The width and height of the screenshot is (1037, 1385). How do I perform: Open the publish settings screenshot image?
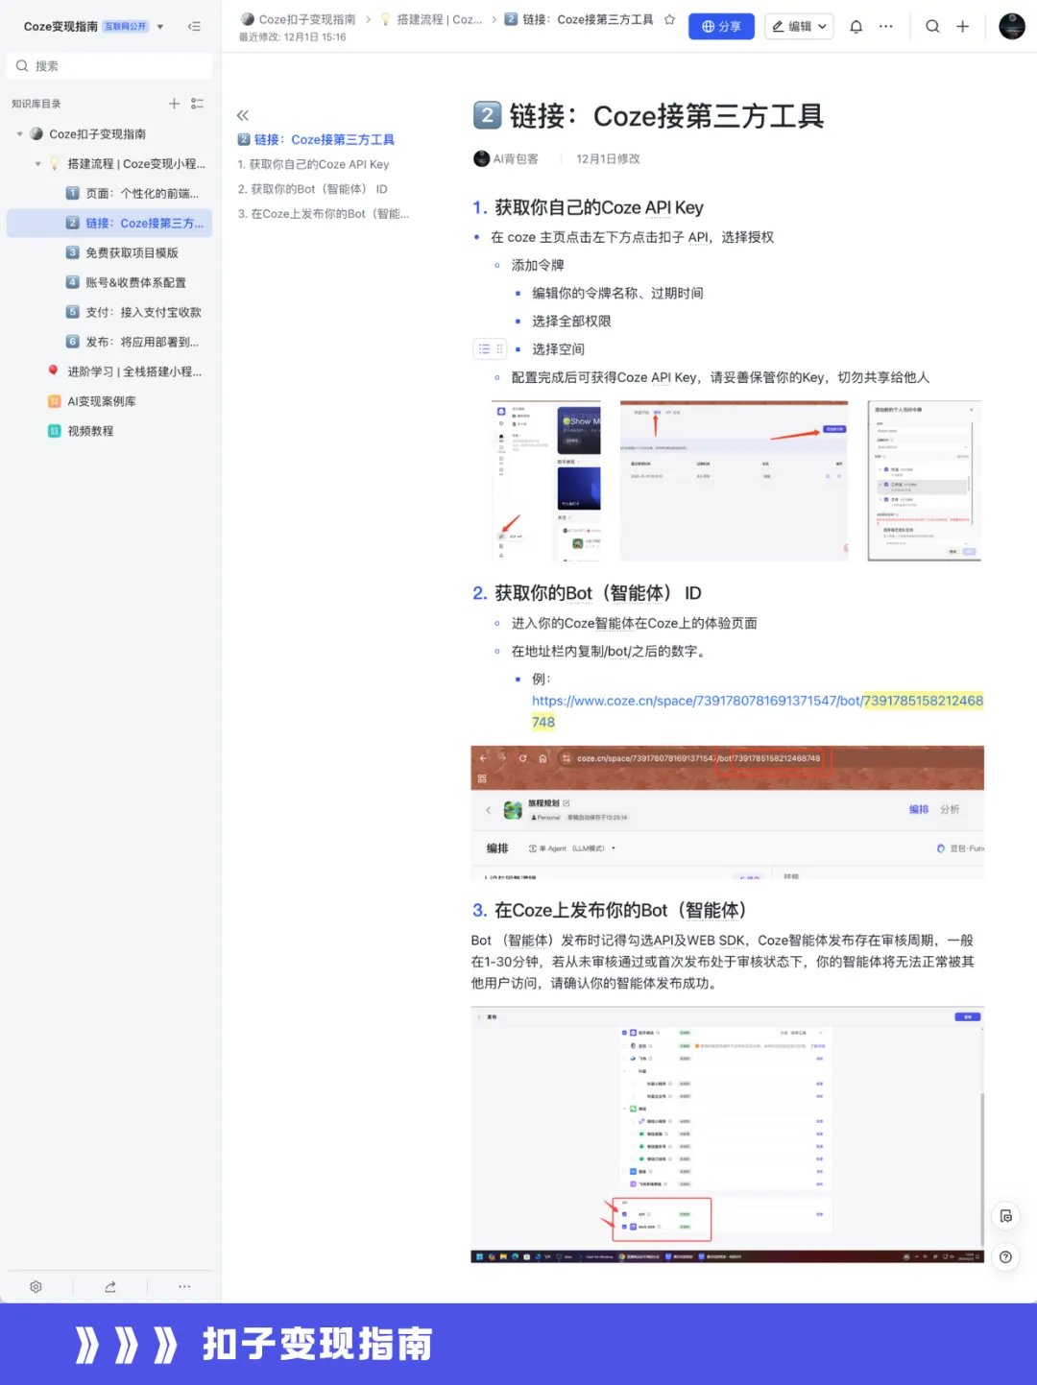[x=728, y=1134]
